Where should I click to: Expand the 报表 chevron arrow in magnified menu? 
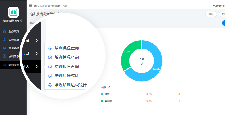[x=37, y=66]
